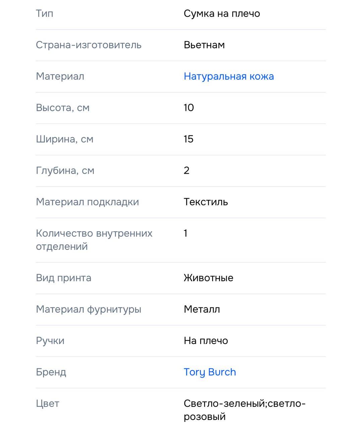Select the height value 10

coord(189,108)
